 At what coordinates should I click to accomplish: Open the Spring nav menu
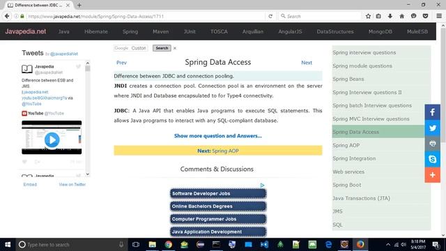(x=130, y=31)
